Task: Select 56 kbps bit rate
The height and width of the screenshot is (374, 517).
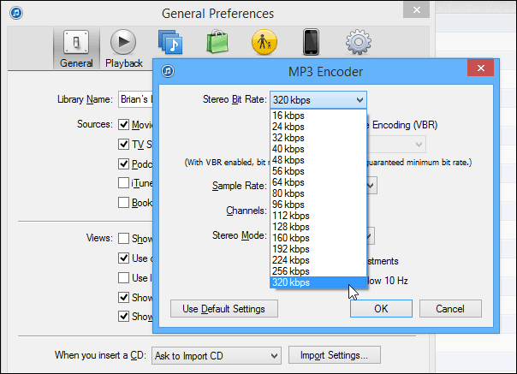Action: pos(318,171)
